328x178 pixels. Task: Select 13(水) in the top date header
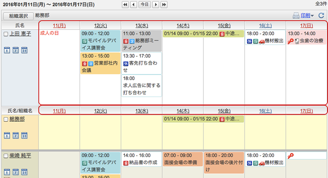142,25
